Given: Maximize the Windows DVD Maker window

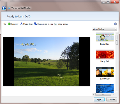Looking at the screenshot, I should [x=108, y=2].
